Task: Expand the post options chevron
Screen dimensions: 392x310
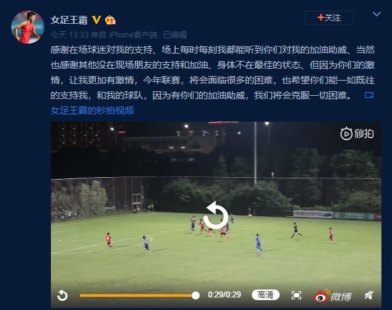Action: pos(377,14)
